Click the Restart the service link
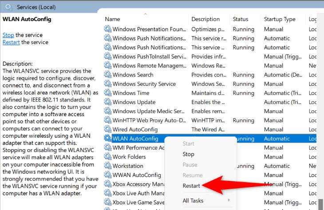This screenshot has height=210, width=324. (11, 42)
